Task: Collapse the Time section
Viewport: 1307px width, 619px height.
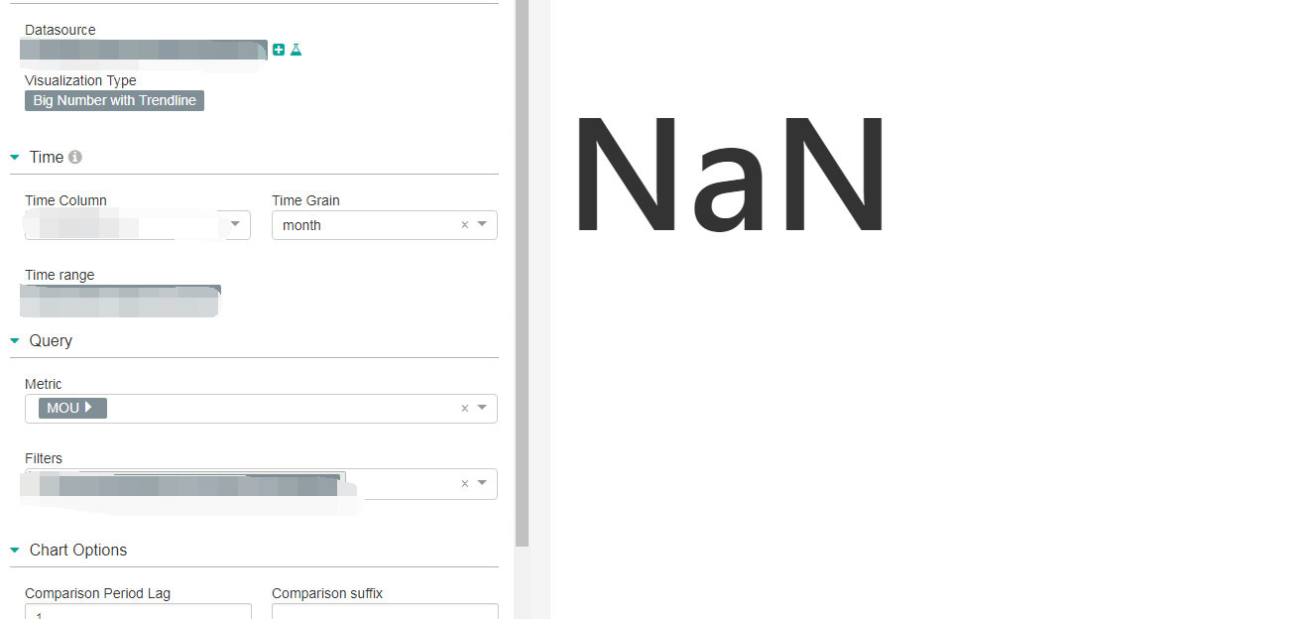Action: (x=15, y=158)
